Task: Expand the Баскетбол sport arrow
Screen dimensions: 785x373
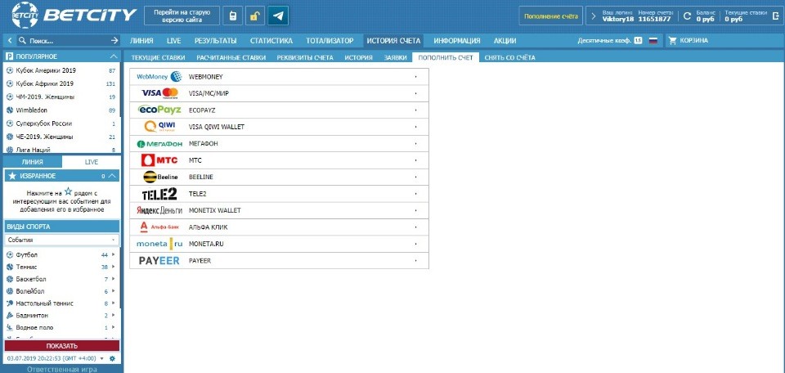Action: tap(114, 279)
